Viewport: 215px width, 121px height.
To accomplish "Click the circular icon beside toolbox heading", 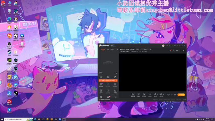I will pyautogui.click(x=116, y=73).
